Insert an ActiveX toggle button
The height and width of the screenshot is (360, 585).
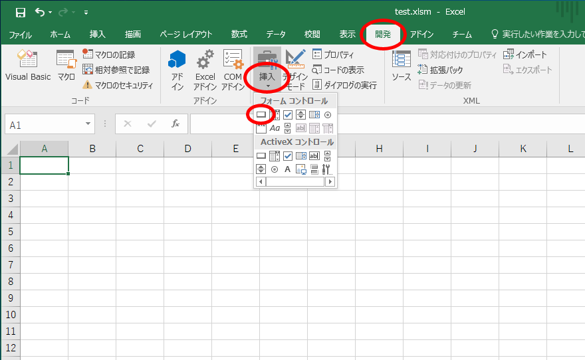[x=314, y=169]
